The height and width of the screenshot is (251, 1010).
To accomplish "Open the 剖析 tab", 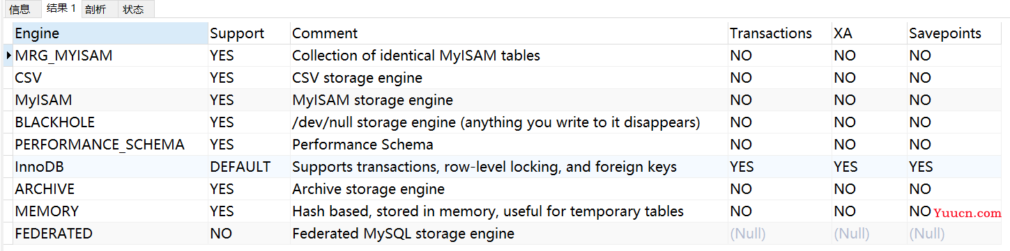I will pyautogui.click(x=96, y=9).
